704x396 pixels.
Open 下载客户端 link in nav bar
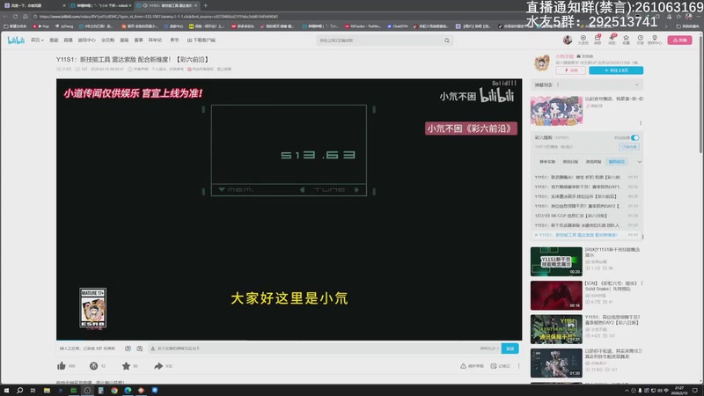coord(202,40)
